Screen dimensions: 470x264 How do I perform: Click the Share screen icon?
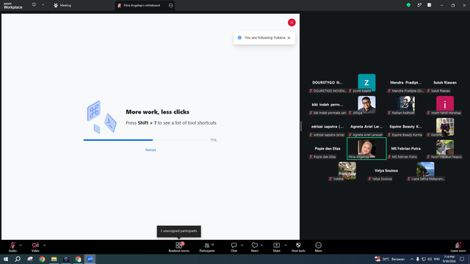point(276,246)
